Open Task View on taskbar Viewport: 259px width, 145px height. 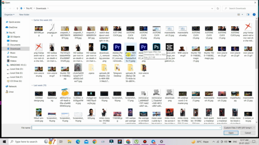[61, 141]
